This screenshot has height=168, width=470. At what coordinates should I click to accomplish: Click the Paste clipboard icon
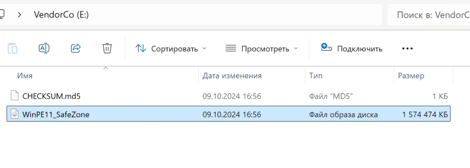point(12,48)
